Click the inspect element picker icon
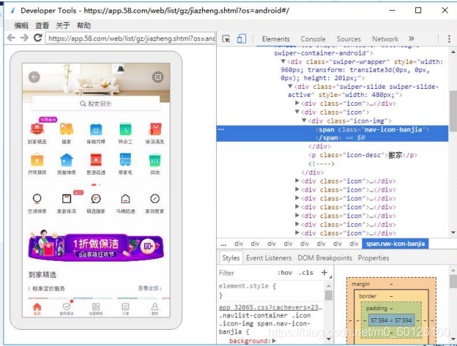The height and width of the screenshot is (346, 457). click(226, 39)
